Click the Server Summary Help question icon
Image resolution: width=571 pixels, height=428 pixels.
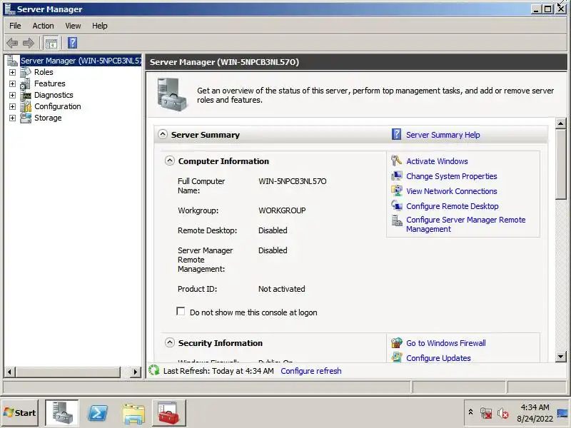[397, 134]
